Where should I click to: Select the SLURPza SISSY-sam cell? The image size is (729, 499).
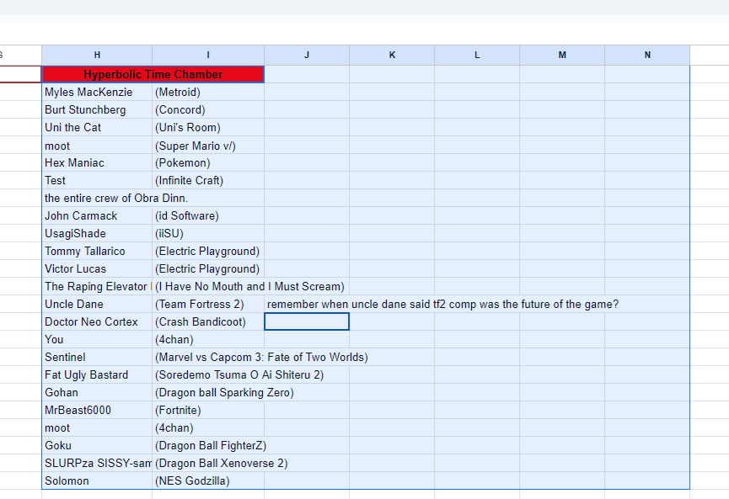[97, 463]
